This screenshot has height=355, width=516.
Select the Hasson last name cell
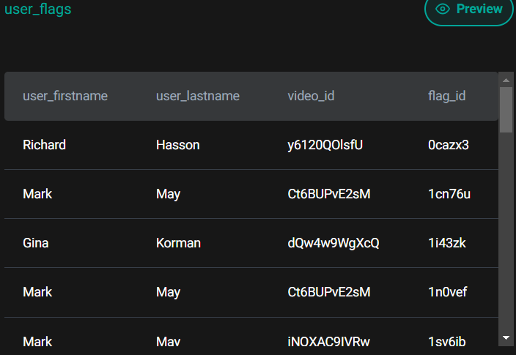point(177,145)
